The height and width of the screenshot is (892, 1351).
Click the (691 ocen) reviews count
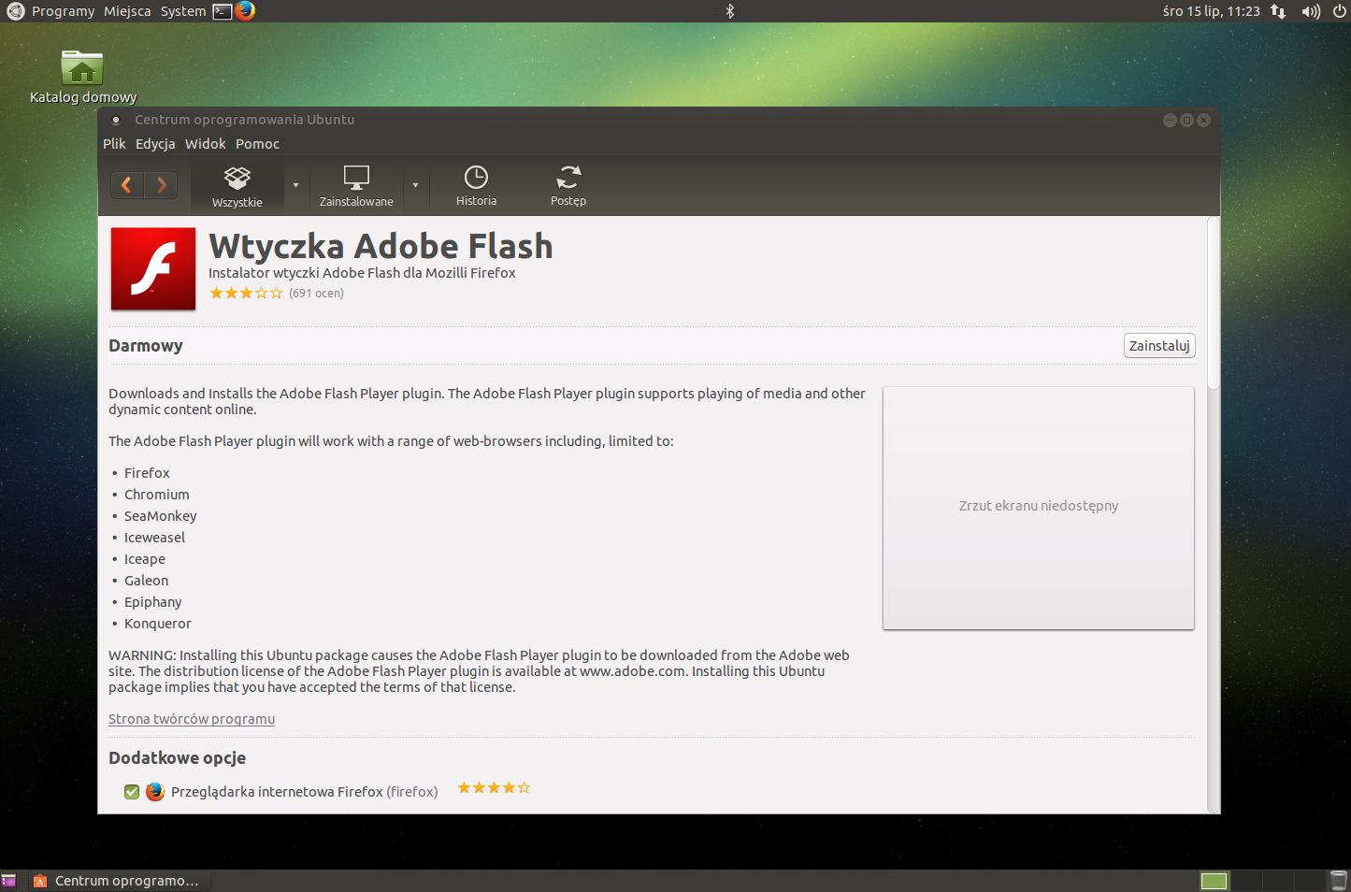pyautogui.click(x=316, y=294)
